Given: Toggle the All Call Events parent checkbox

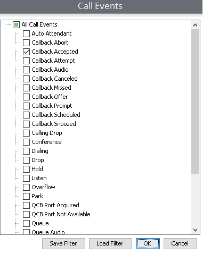Looking at the screenshot, I should pos(16,24).
